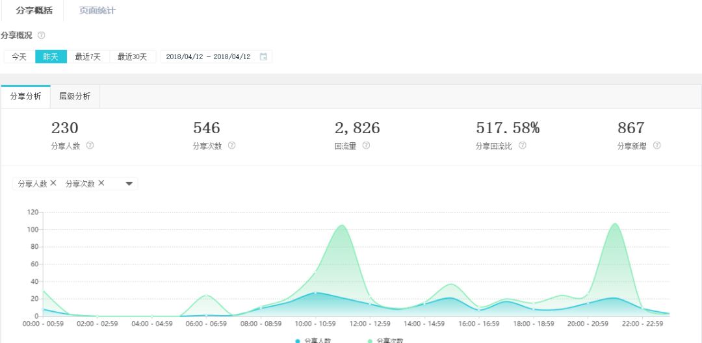Click the 120 y-axis label
The height and width of the screenshot is (343, 702).
click(32, 212)
